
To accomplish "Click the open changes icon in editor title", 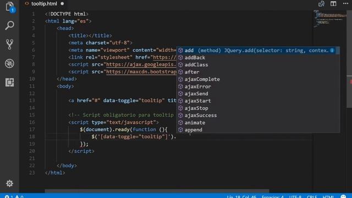I will (x=321, y=4).
